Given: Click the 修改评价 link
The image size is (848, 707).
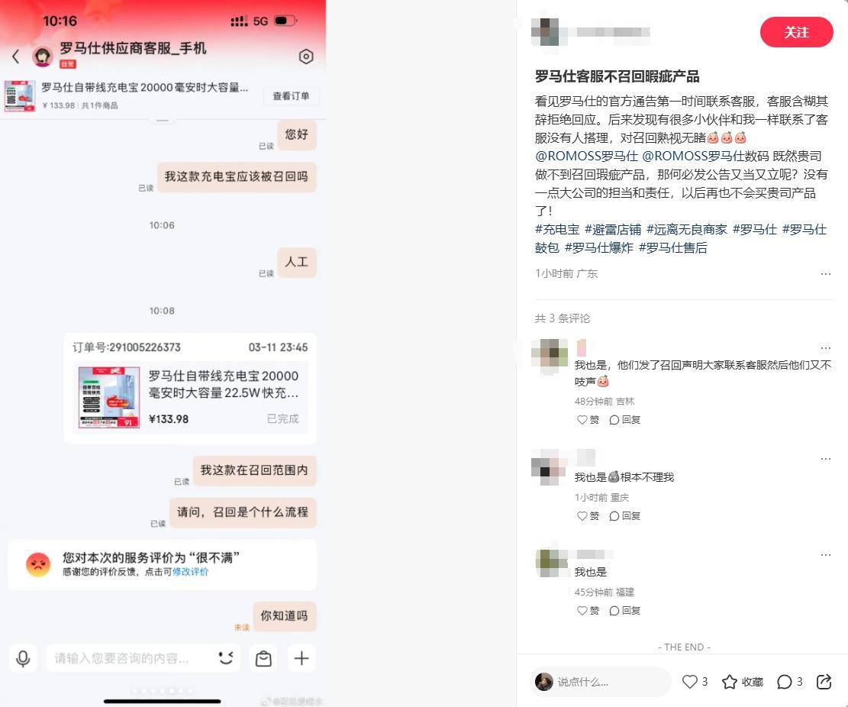Looking at the screenshot, I should point(190,572).
